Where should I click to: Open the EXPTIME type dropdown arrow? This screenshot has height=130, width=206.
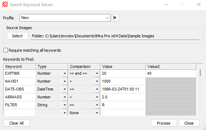(65, 74)
